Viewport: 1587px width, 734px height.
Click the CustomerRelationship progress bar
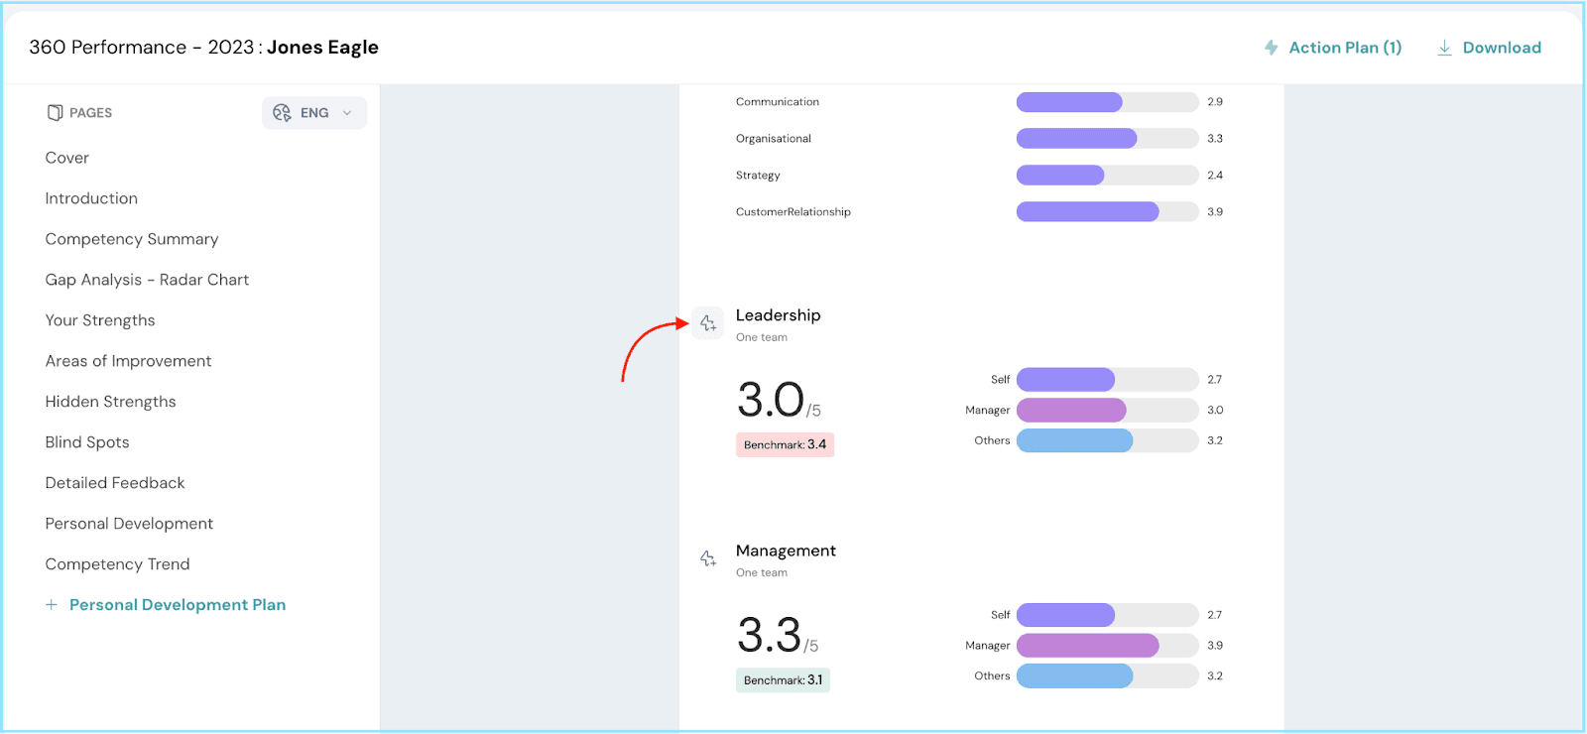click(x=1106, y=211)
